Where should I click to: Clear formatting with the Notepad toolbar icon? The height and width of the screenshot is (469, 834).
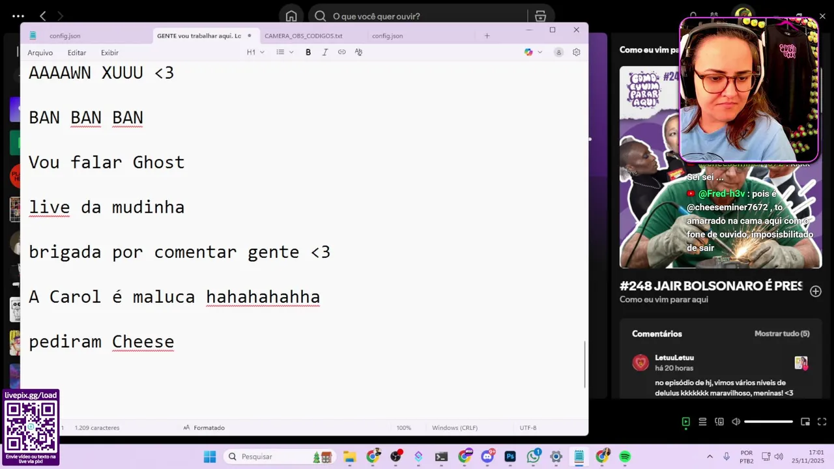[358, 52]
